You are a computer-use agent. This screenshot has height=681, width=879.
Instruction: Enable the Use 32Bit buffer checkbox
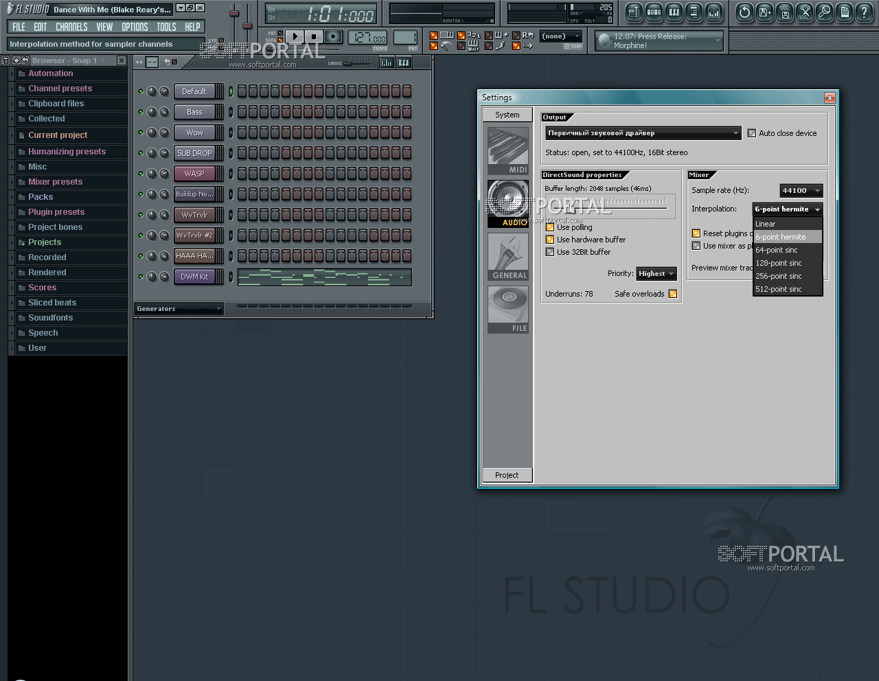(550, 252)
